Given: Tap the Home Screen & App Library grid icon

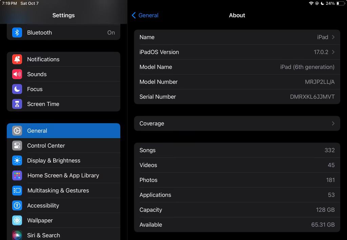Looking at the screenshot, I should (x=17, y=176).
